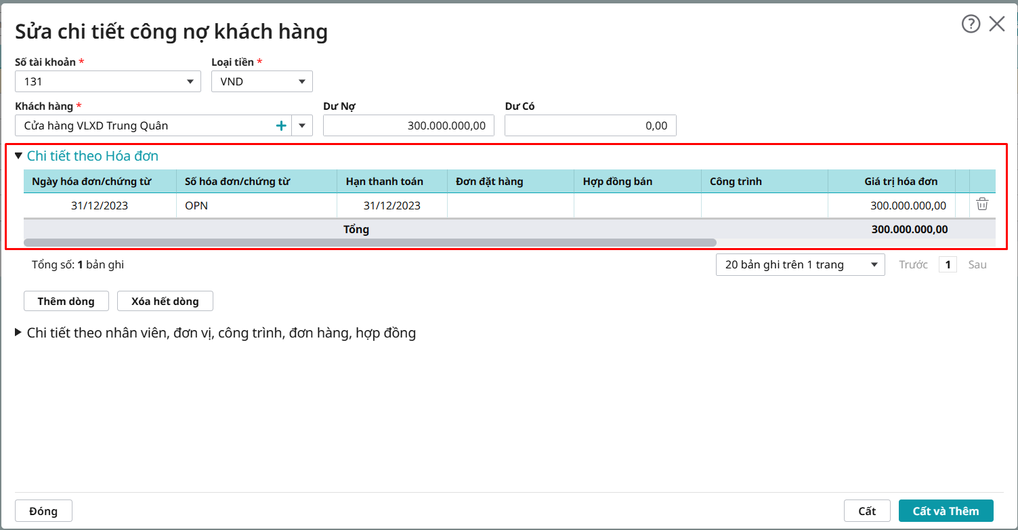Screen dimensions: 1018x530
Task: Click the horizontal scrollbar in invoice table
Action: 369,242
